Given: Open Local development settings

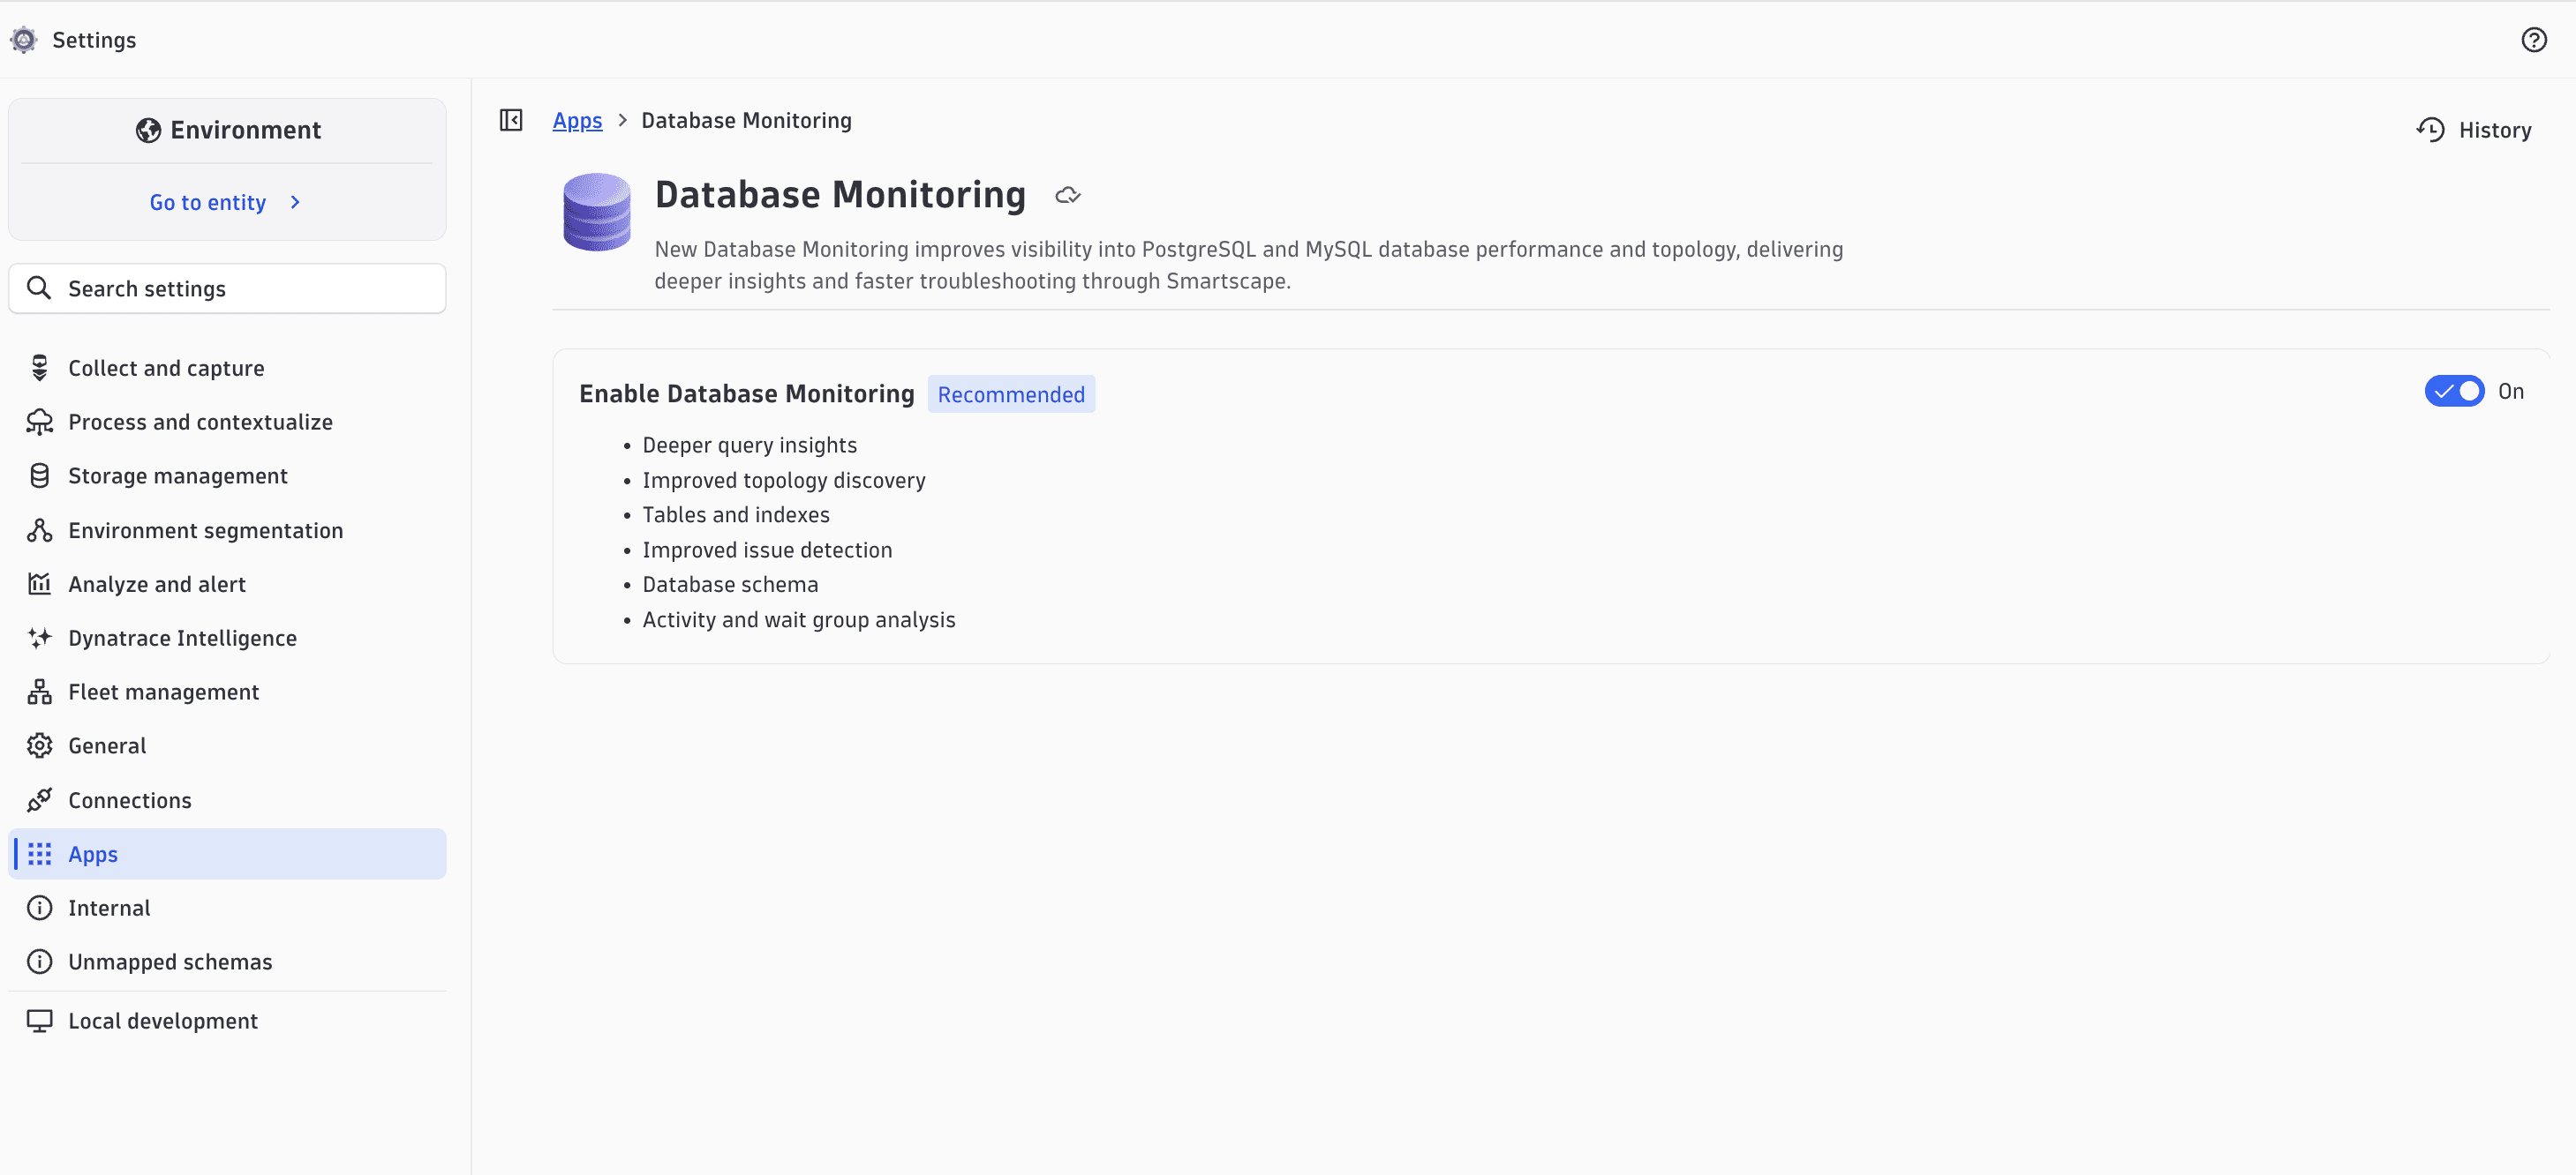Looking at the screenshot, I should pos(227,1022).
